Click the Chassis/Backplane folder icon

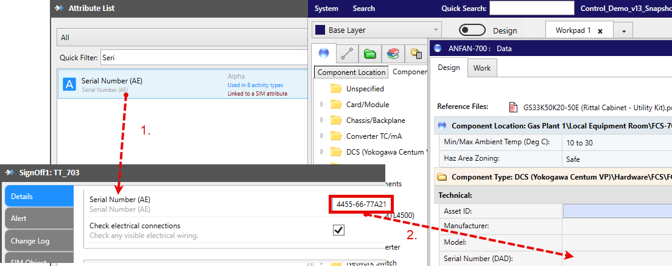coord(335,121)
